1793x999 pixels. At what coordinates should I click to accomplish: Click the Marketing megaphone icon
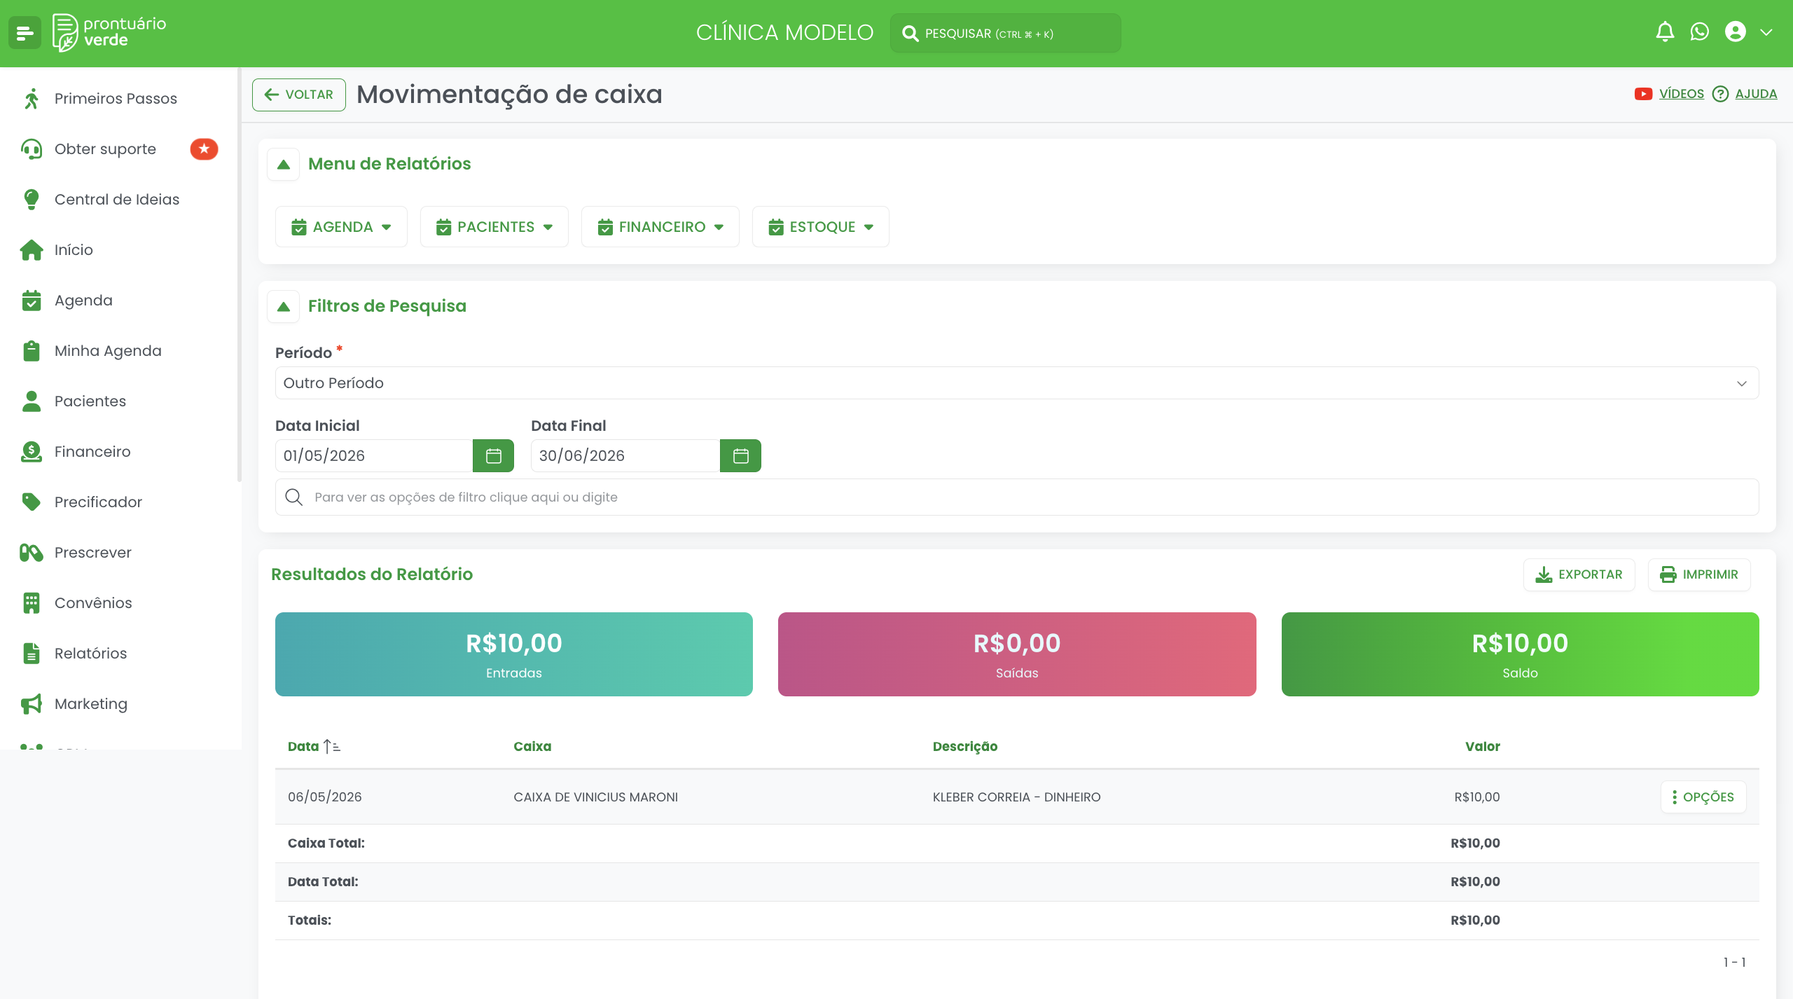32,704
